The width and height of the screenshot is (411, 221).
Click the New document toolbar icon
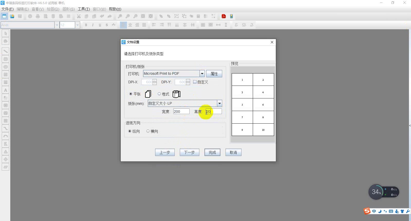[4, 16]
